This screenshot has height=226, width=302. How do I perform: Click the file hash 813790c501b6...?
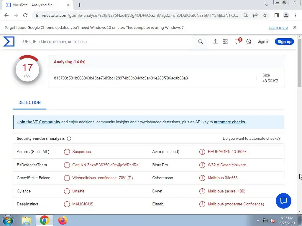121,78
